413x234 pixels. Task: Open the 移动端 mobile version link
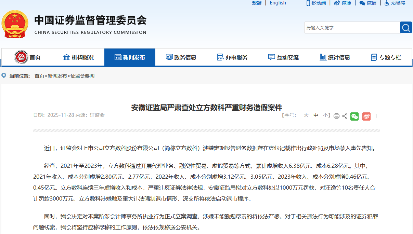(x=315, y=3)
